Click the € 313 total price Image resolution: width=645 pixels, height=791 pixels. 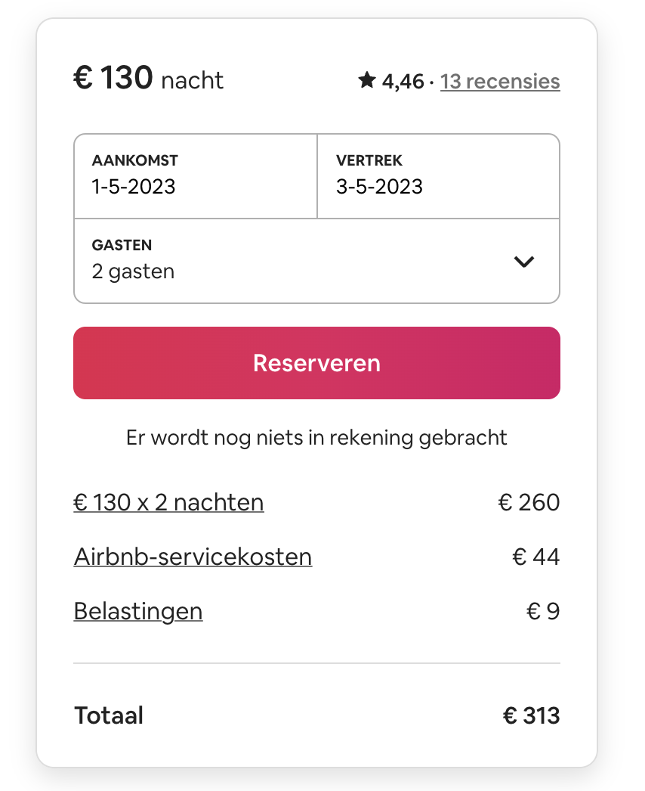pos(531,715)
